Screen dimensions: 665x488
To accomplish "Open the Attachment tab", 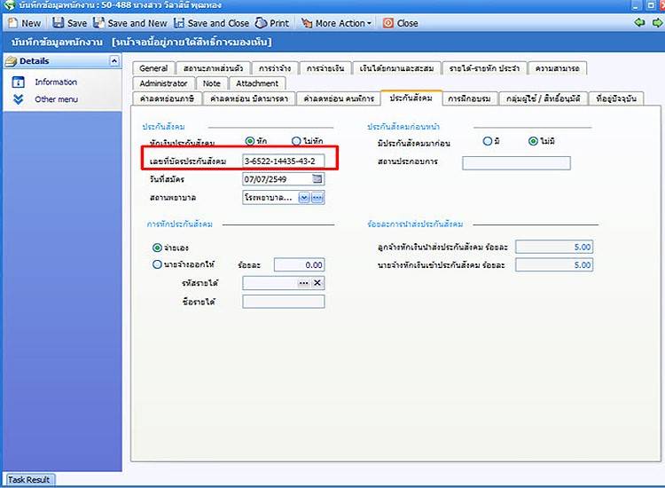I will coord(256,83).
